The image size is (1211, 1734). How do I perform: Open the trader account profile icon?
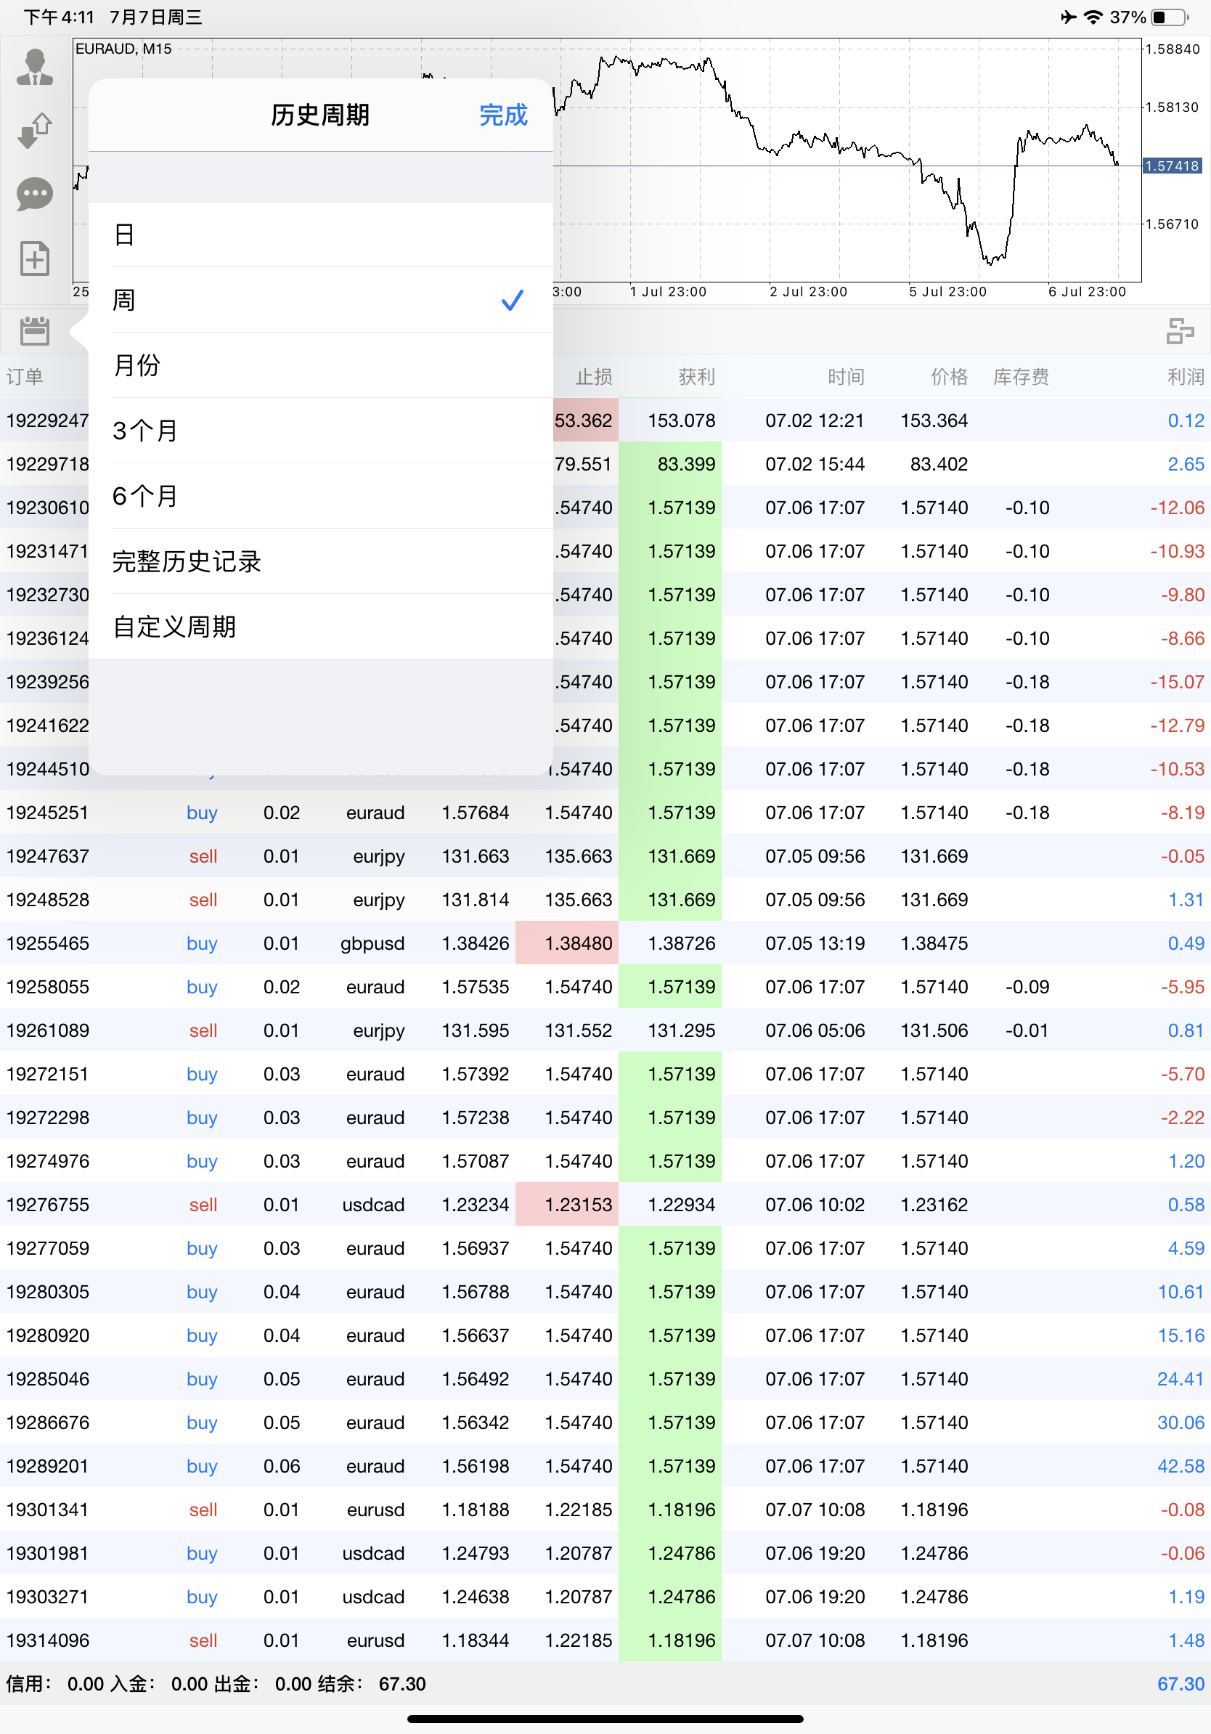(34, 69)
